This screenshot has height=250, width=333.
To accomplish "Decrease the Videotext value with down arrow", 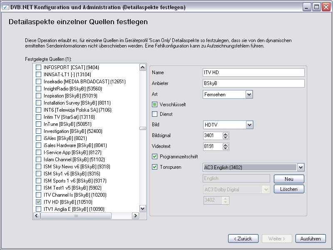I will coord(226,148).
